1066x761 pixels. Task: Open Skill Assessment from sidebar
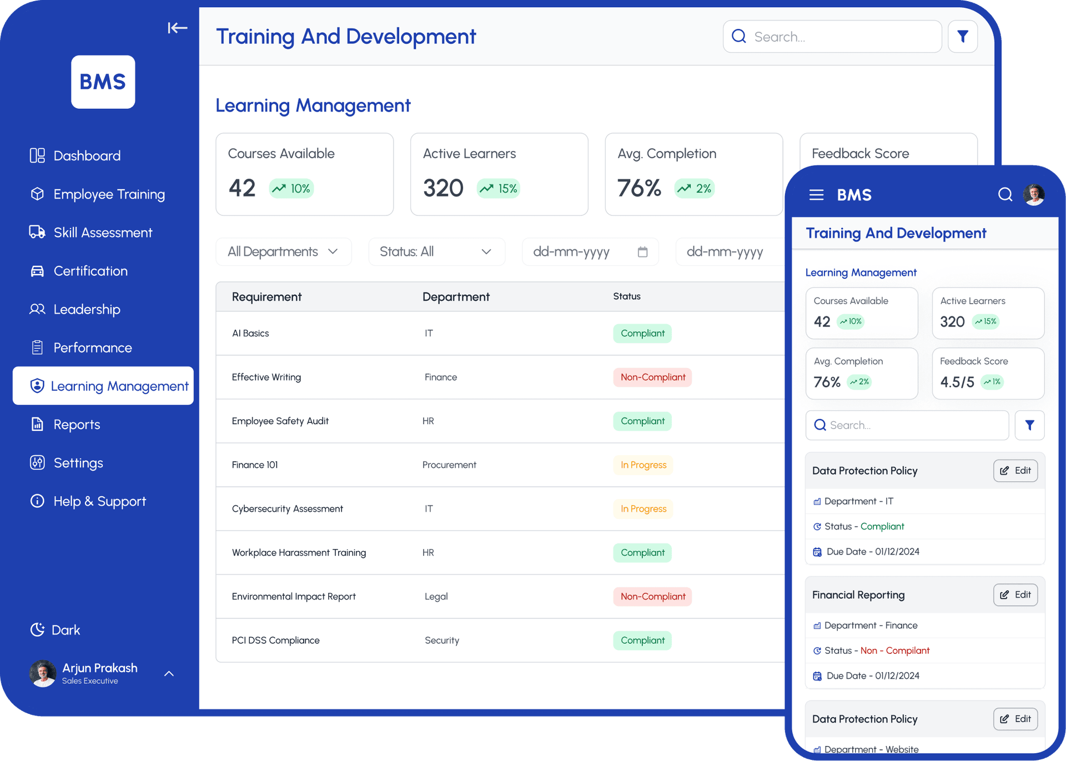pos(103,233)
